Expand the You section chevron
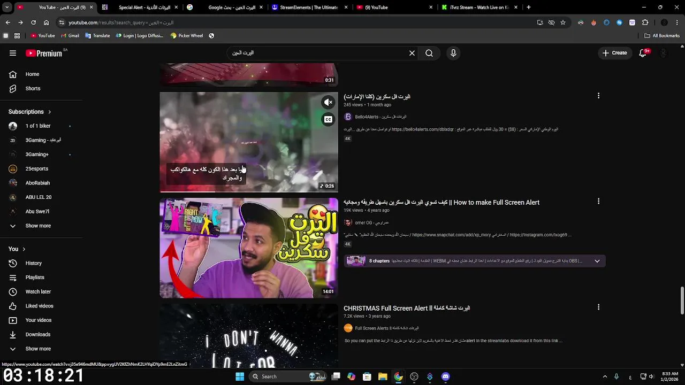 coord(24,249)
